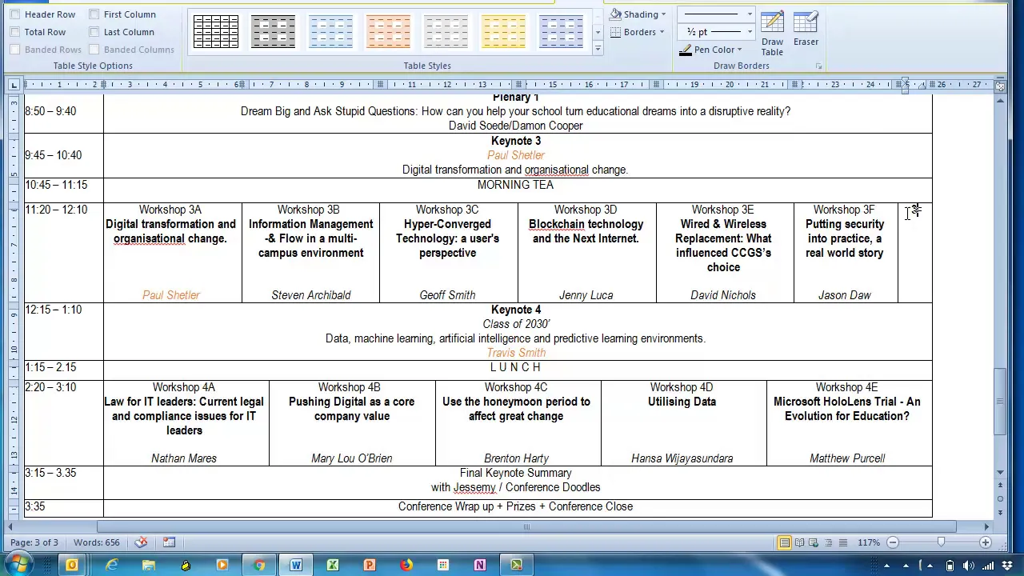Click the tab stop selector at ruler corner

14,85
